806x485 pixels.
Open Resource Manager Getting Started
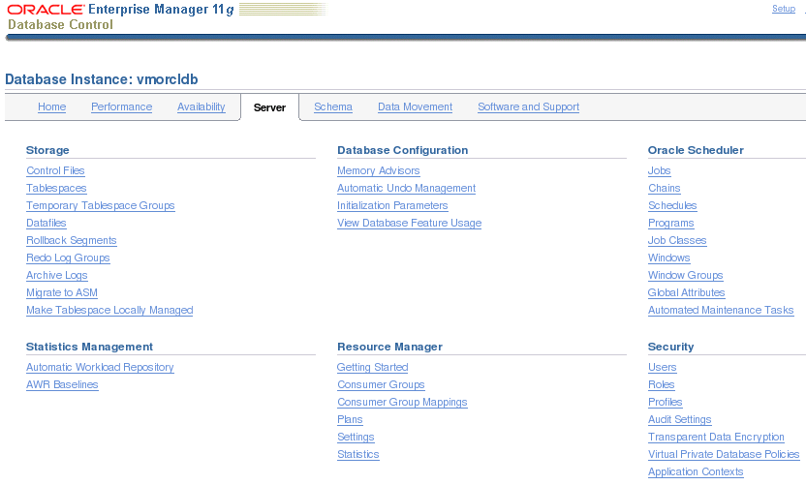[373, 367]
